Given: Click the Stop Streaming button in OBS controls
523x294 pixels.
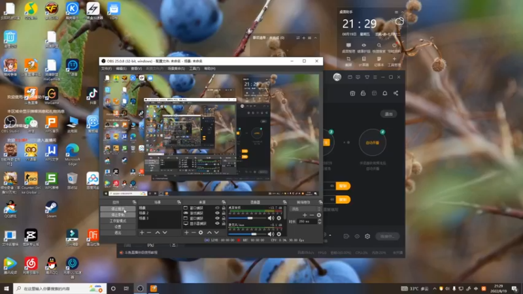Looking at the screenshot, I should pyautogui.click(x=118, y=208).
